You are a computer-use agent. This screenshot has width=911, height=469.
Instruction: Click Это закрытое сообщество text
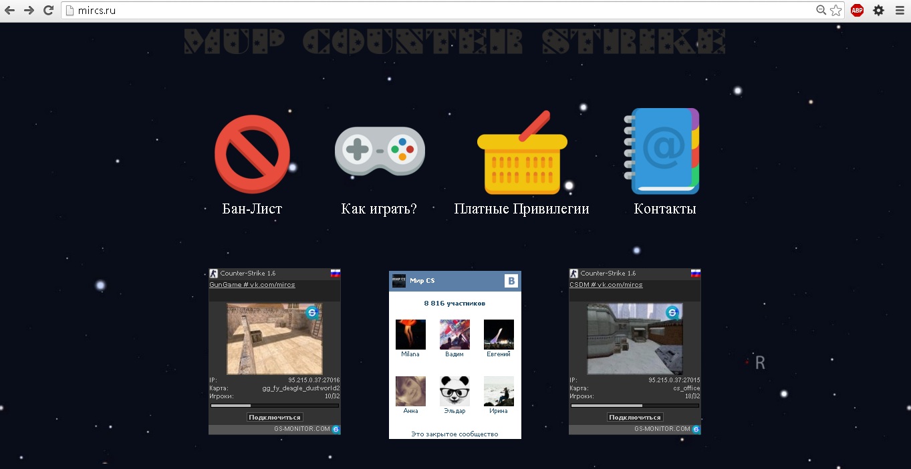click(x=454, y=434)
